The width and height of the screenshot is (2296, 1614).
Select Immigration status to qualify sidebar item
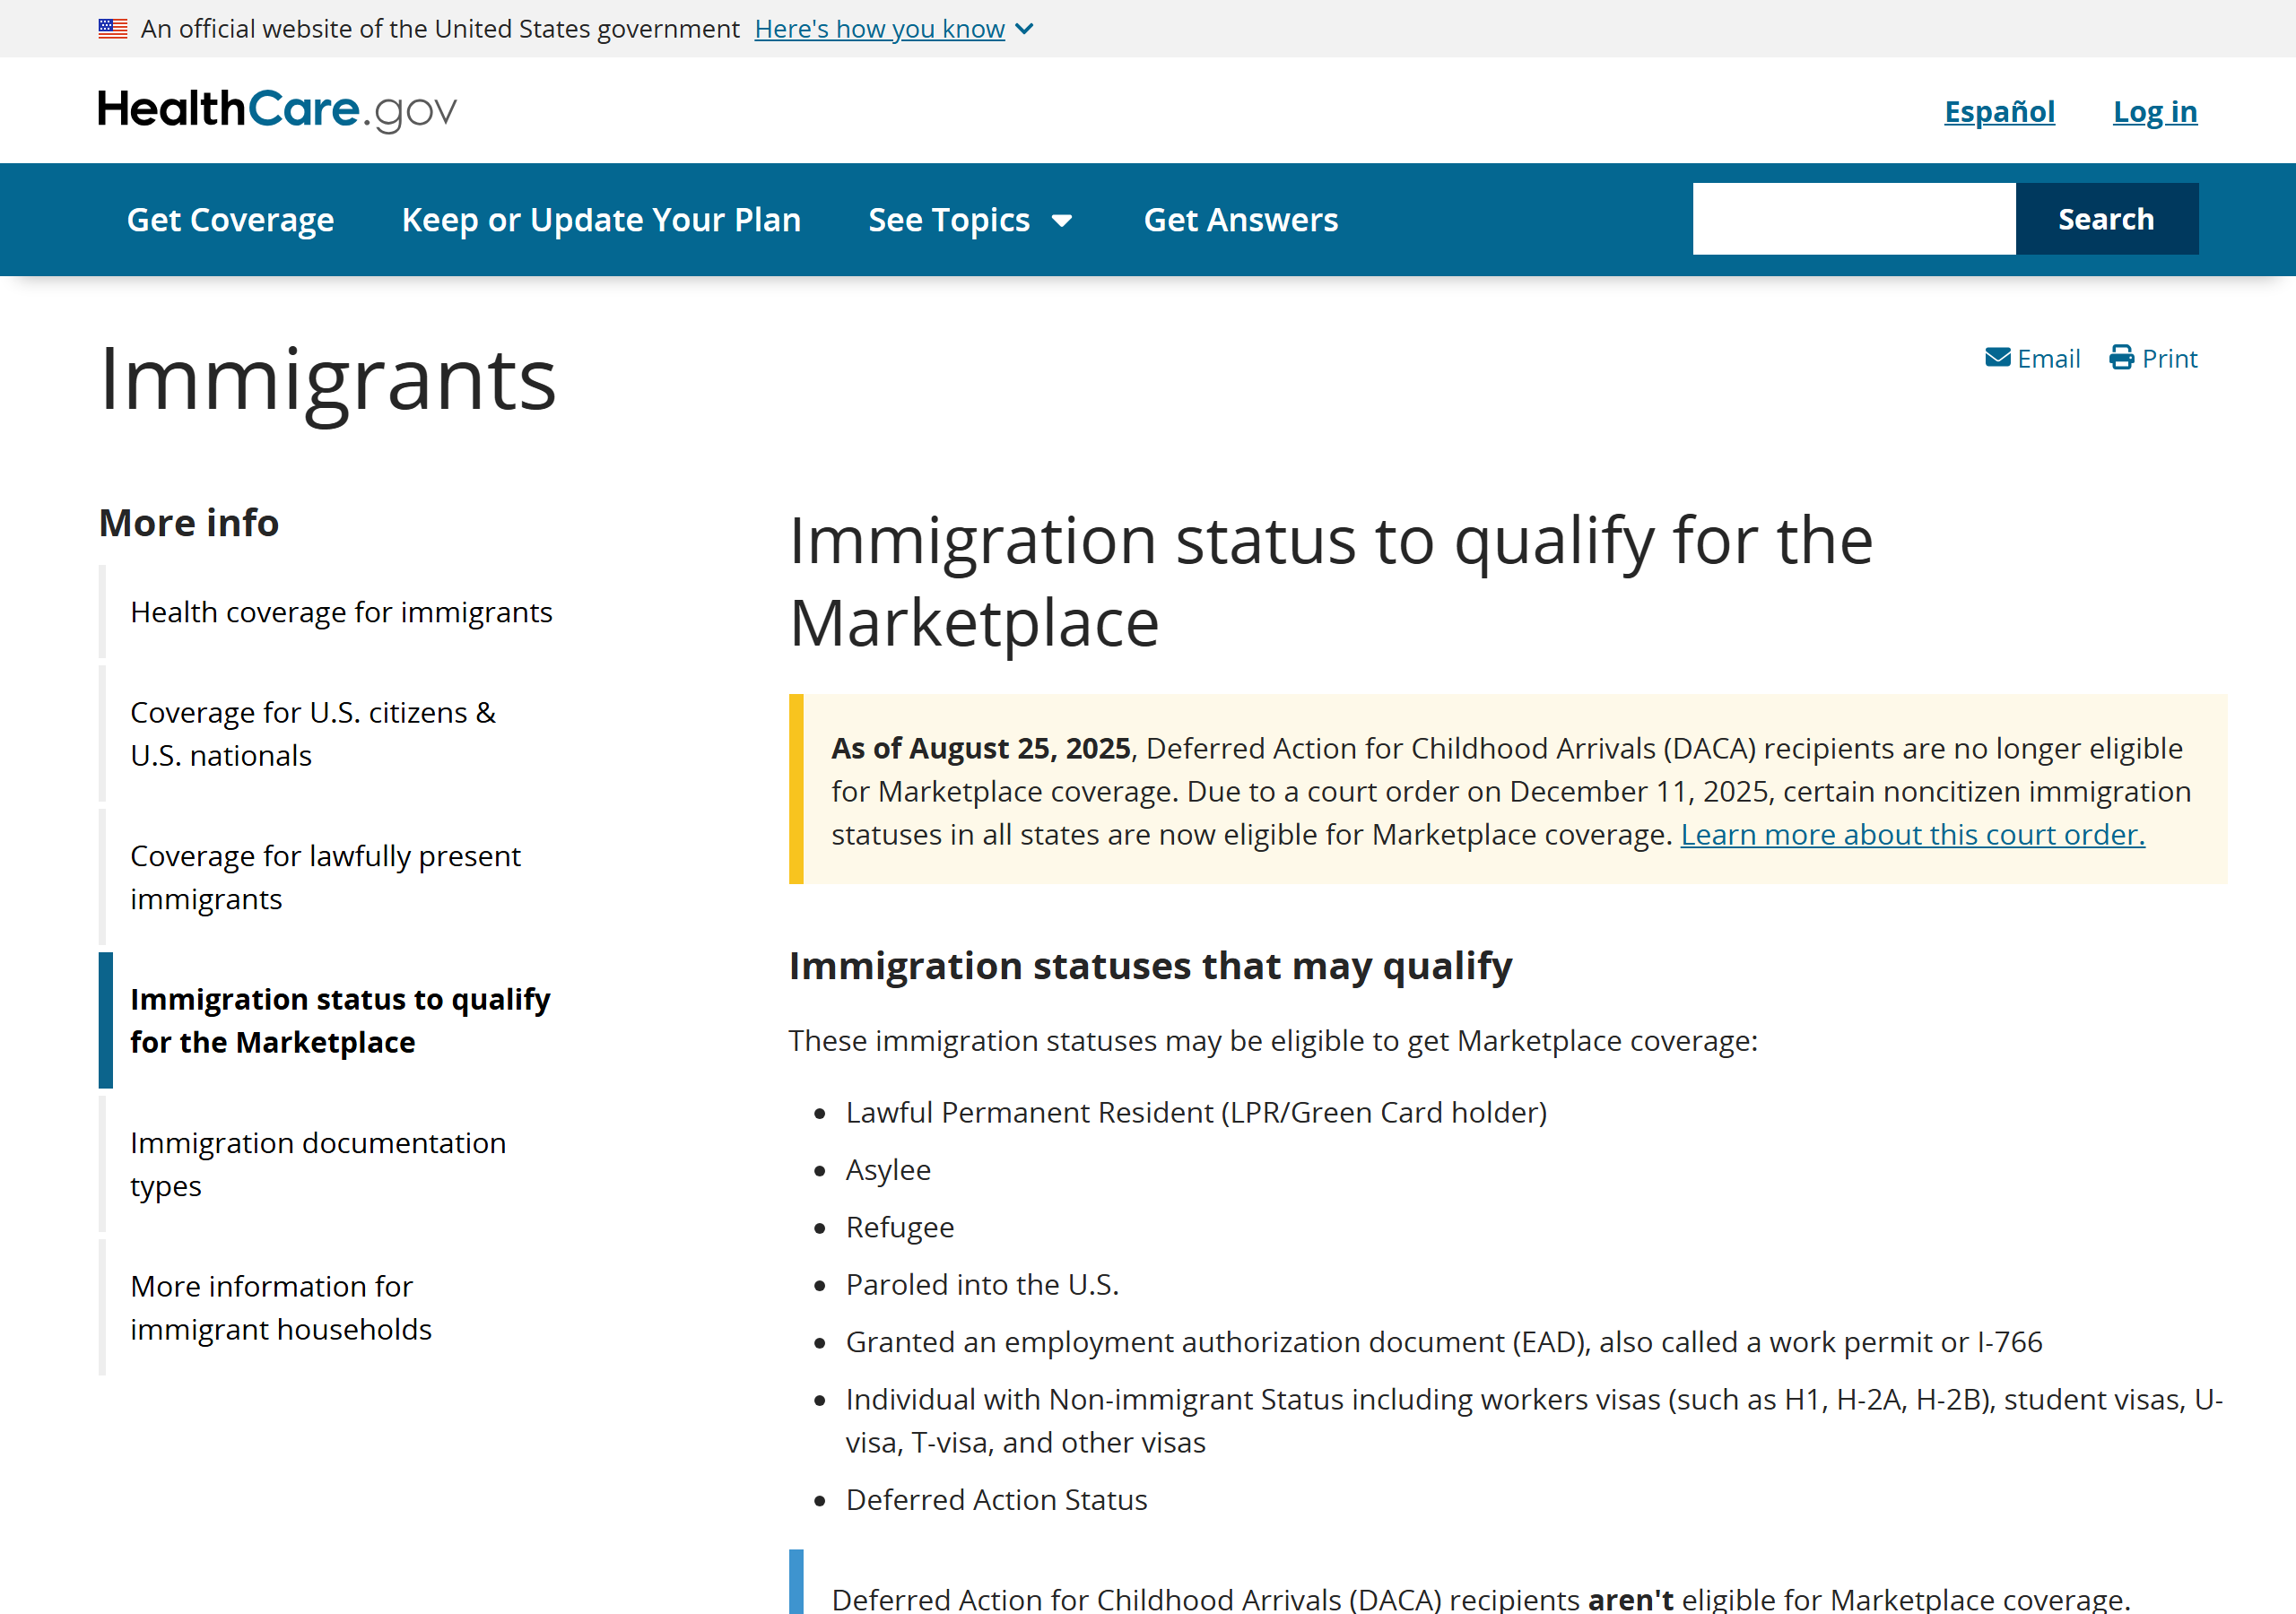[x=340, y=1020]
